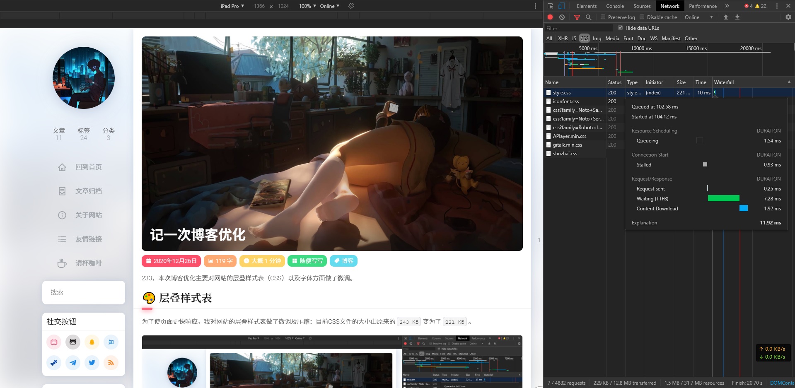The image size is (795, 388).
Task: Click the red error count badge
Action: coord(749,6)
